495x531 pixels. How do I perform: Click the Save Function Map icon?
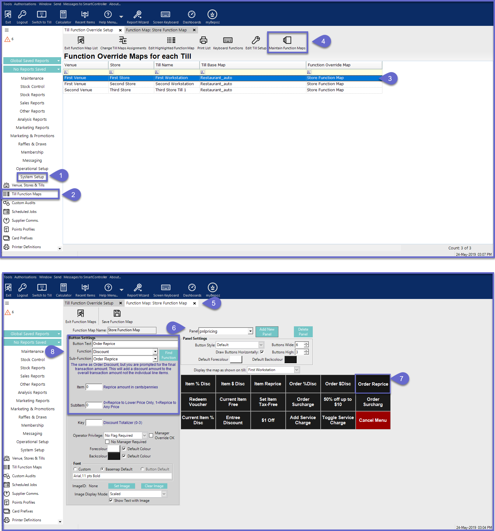coord(117,314)
